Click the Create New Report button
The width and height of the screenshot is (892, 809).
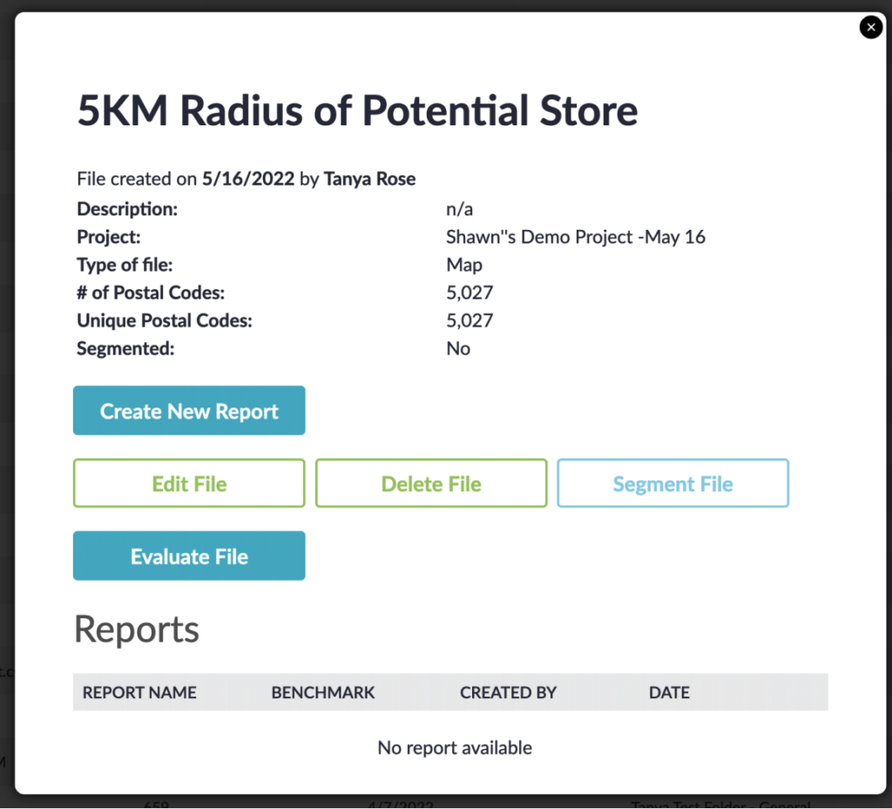point(189,410)
